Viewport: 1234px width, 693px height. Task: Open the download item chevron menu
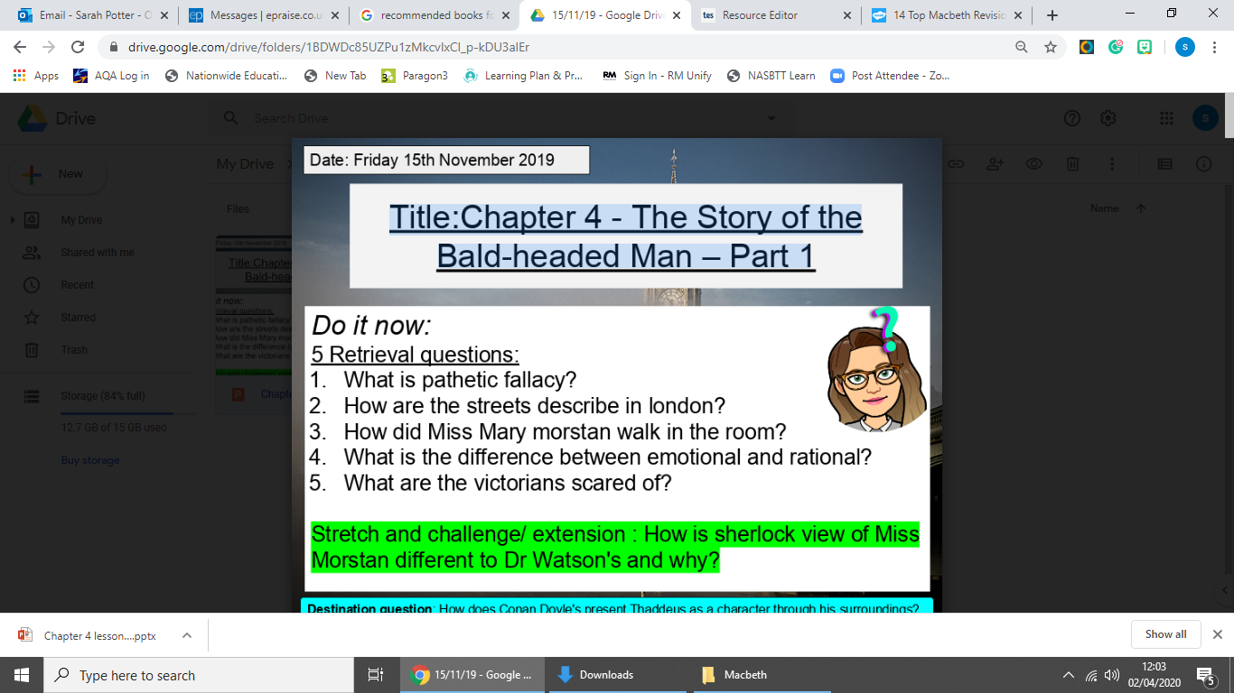coord(187,635)
